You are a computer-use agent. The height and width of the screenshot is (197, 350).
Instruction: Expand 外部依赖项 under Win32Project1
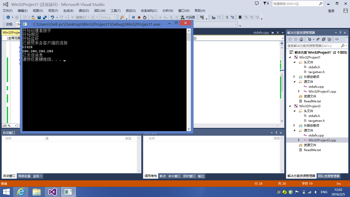click(x=295, y=77)
